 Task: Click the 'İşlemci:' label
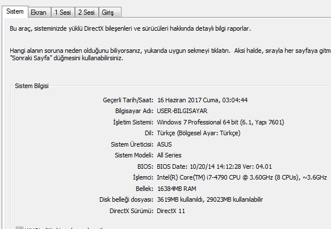143,177
